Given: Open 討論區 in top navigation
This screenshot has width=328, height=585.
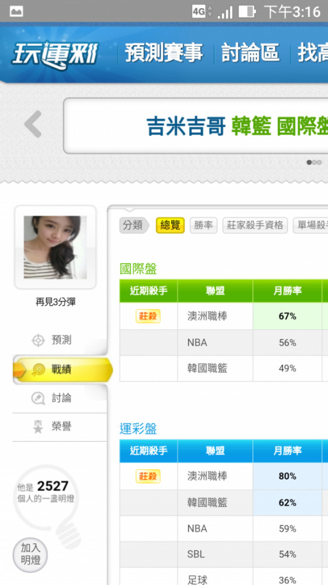Looking at the screenshot, I should click(250, 53).
